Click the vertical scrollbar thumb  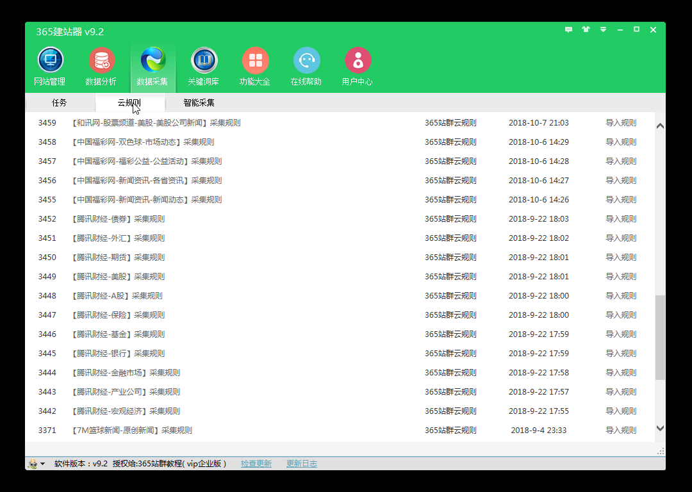point(660,338)
